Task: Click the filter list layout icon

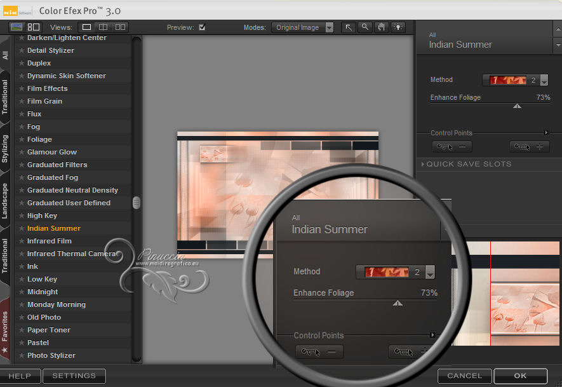Action: pyautogui.click(x=34, y=27)
